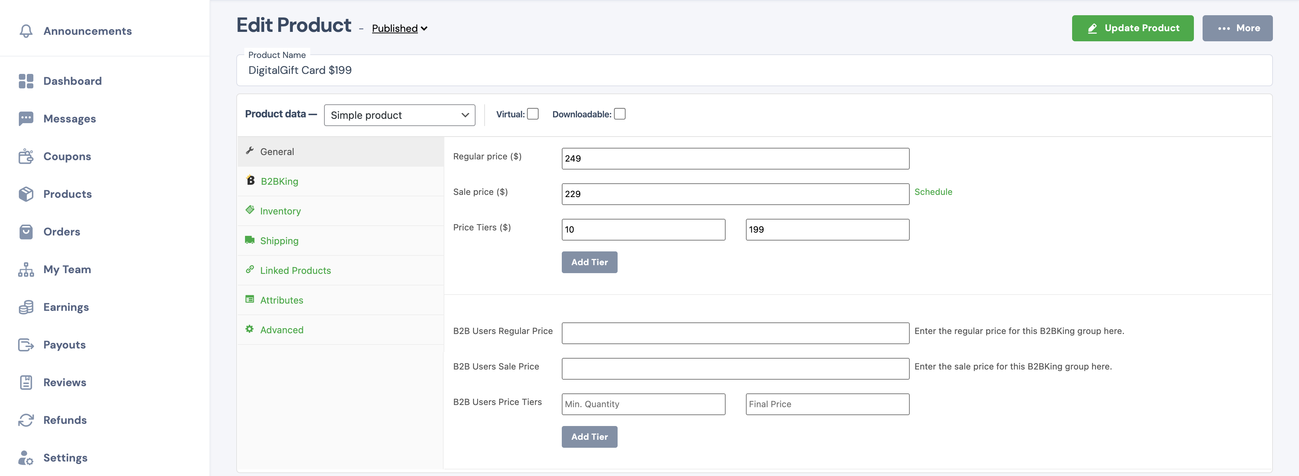Click Add Tier under Price Tiers
1299x476 pixels.
(x=589, y=262)
